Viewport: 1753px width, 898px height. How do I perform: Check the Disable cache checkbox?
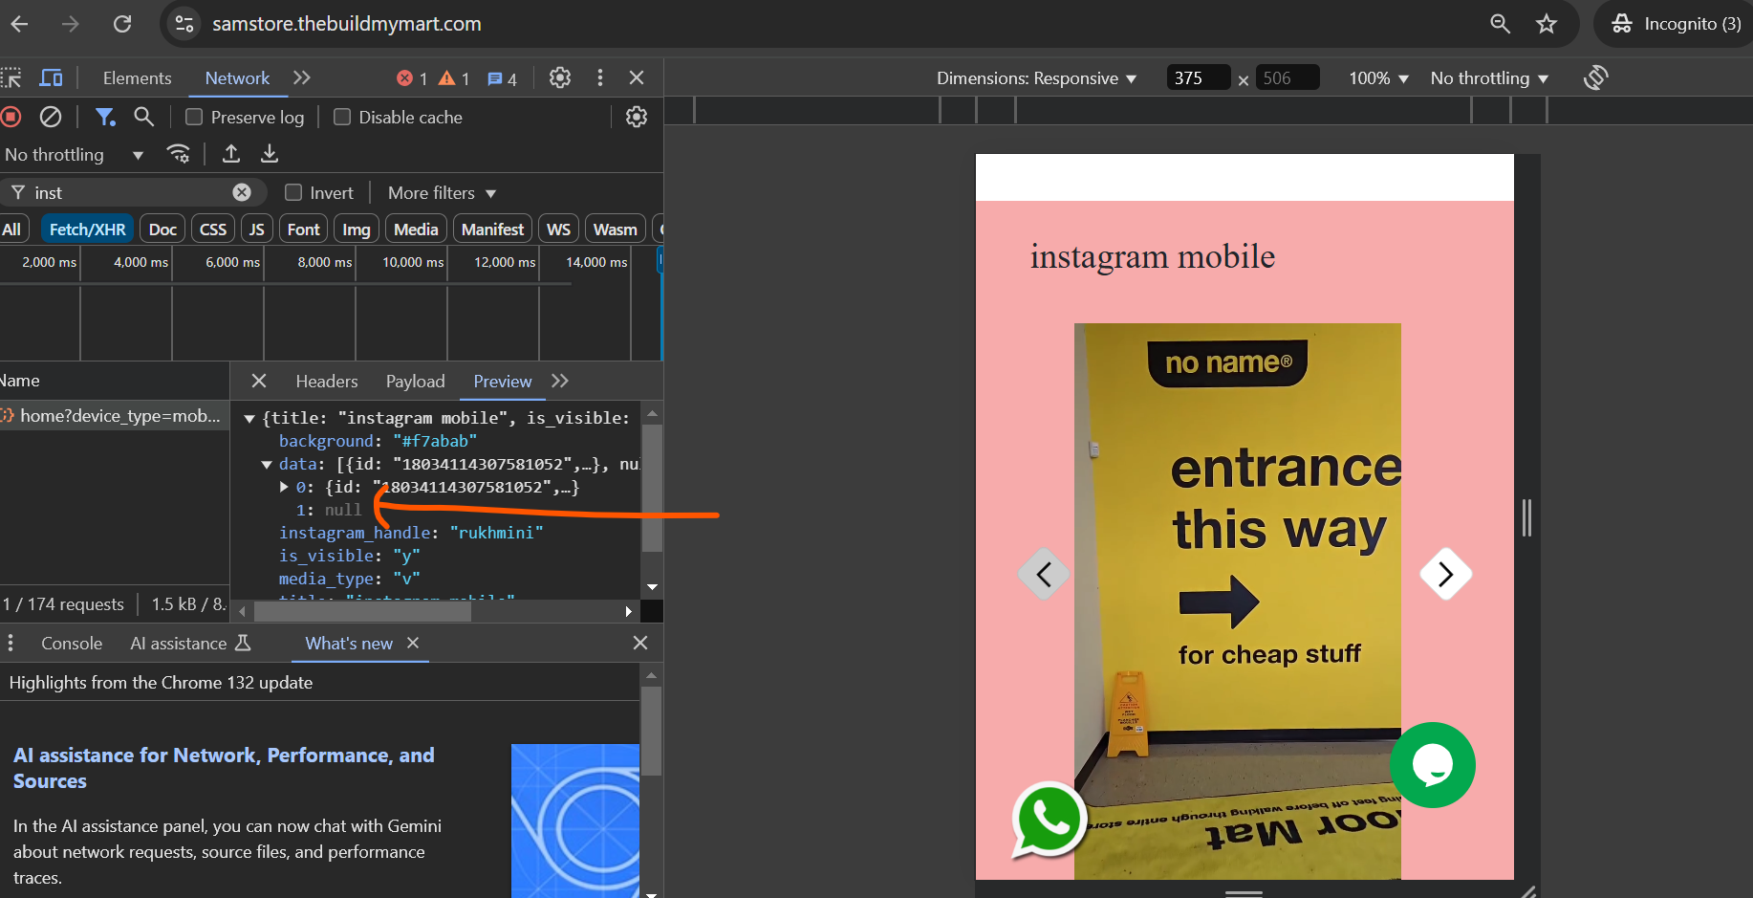coord(342,117)
